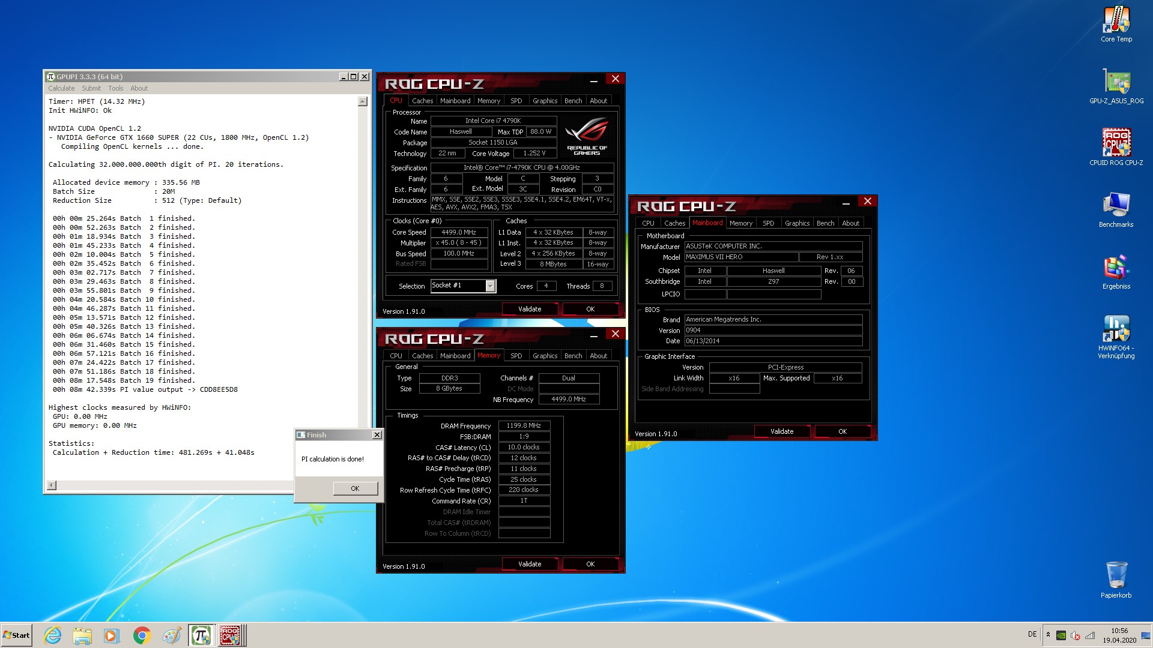Minimize the Mainboard CPU-Z window

click(x=846, y=203)
